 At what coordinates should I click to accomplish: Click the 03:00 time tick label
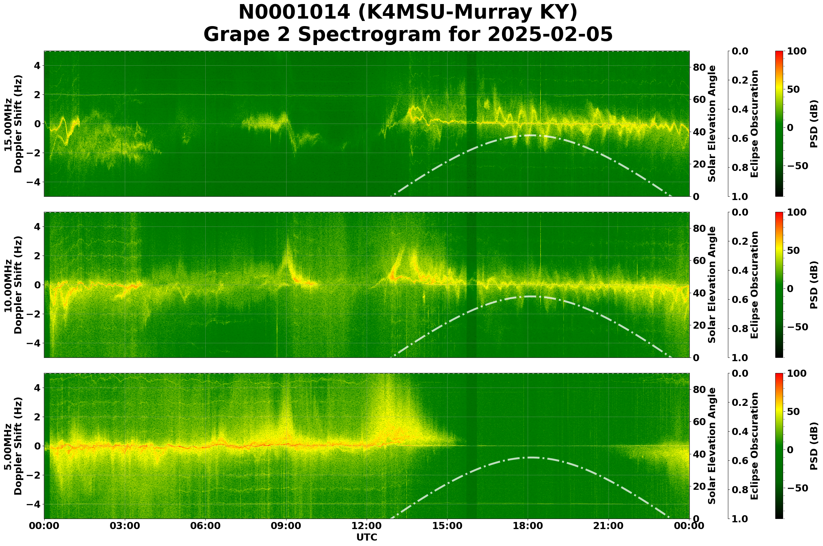pos(124,526)
